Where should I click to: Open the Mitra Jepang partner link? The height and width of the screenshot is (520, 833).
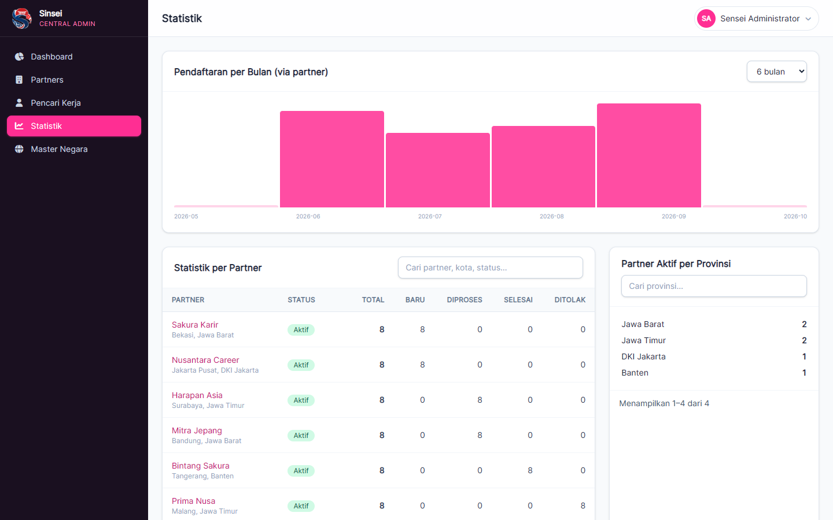tap(197, 430)
